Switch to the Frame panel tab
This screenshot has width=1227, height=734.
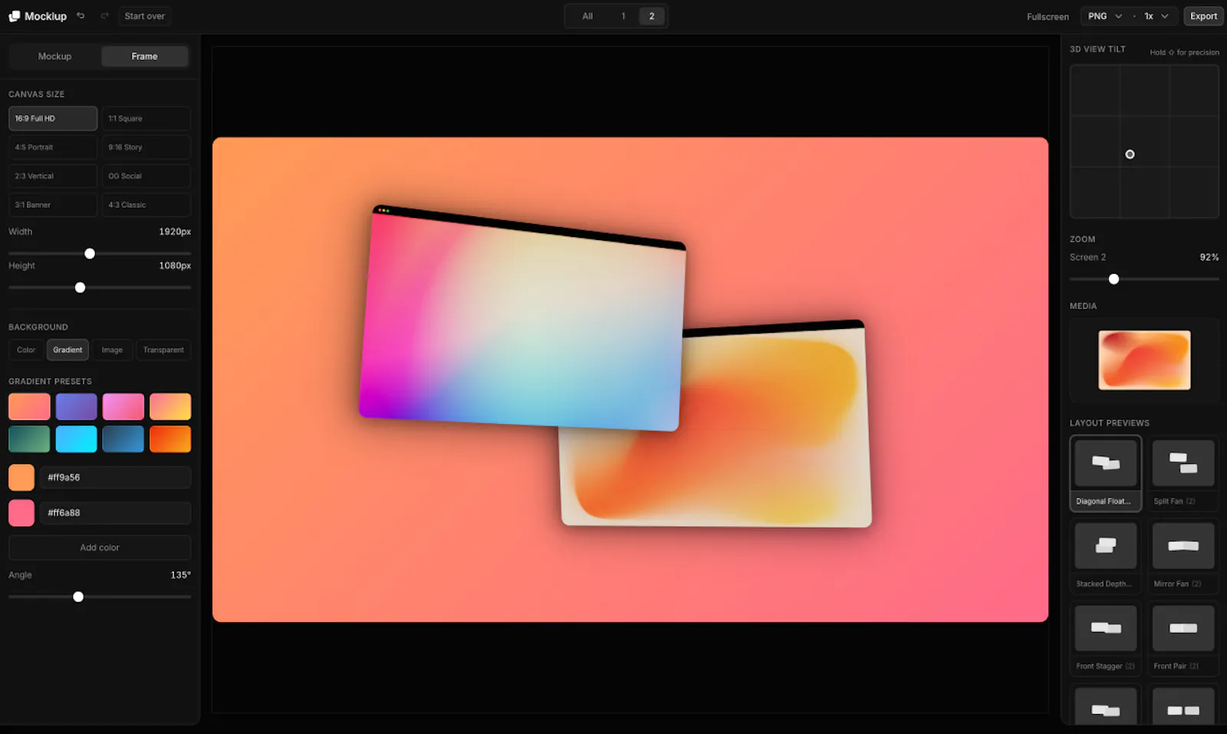[144, 56]
